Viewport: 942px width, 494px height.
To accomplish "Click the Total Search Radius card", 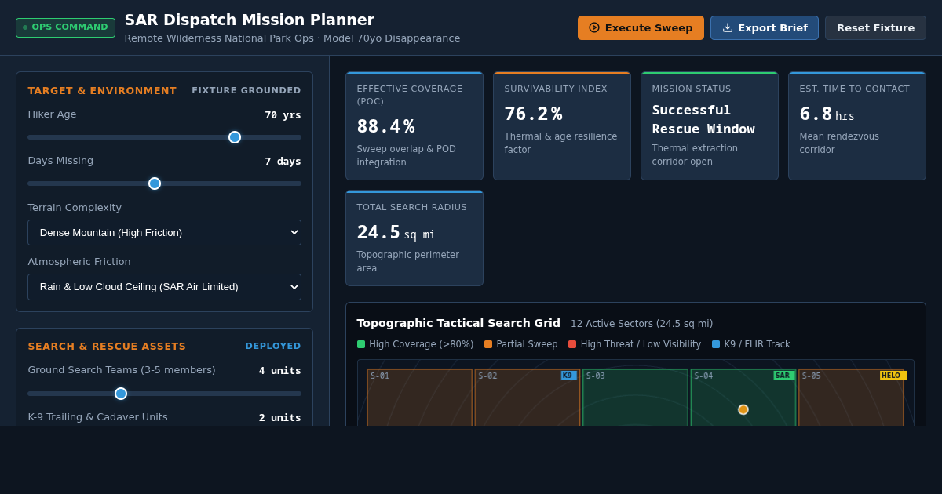I will tap(414, 238).
